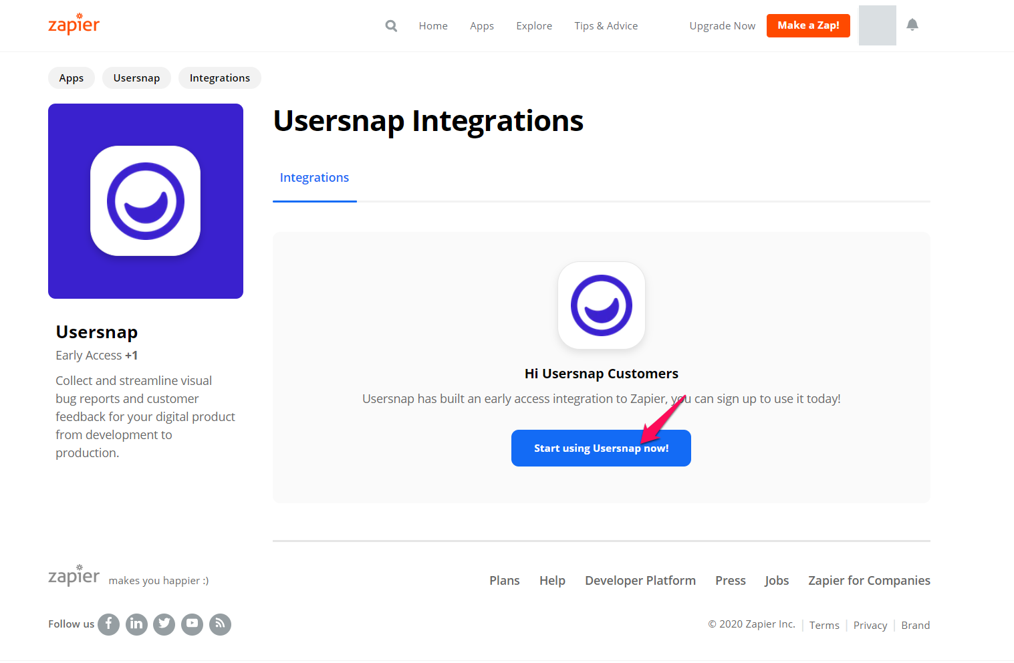Open Developer Platform footer link
This screenshot has width=1014, height=663.
pos(640,581)
